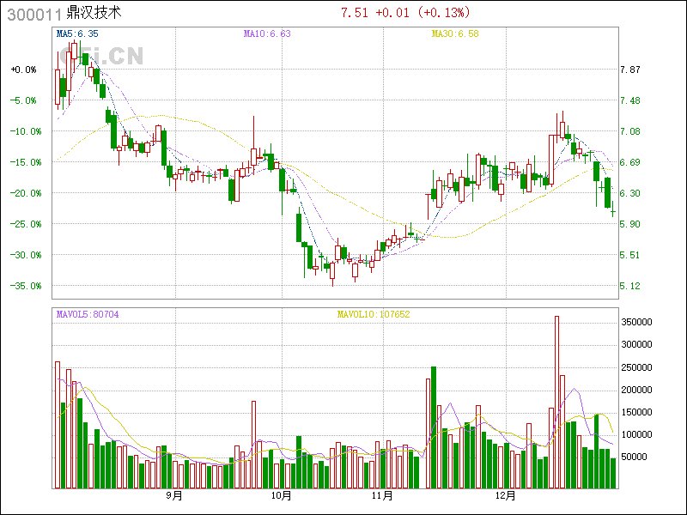Click the 5.12 price label on the right axis

(x=631, y=286)
